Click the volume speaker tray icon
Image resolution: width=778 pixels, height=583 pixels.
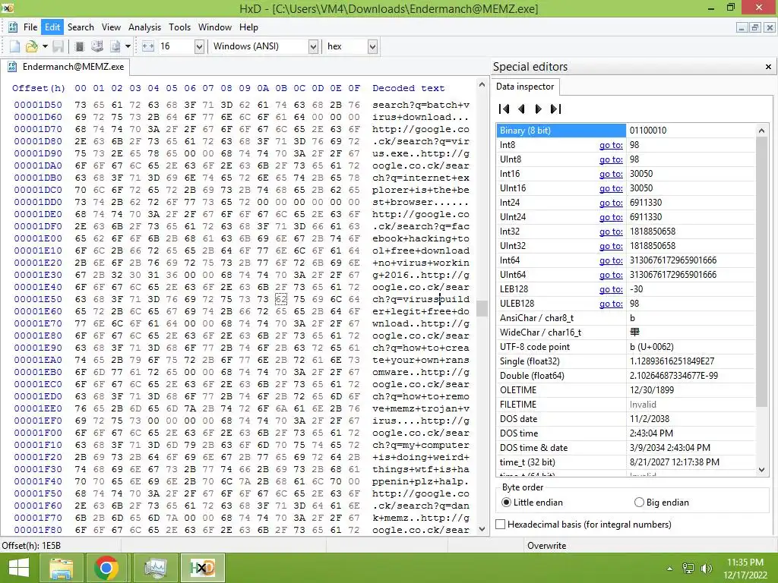(706, 569)
